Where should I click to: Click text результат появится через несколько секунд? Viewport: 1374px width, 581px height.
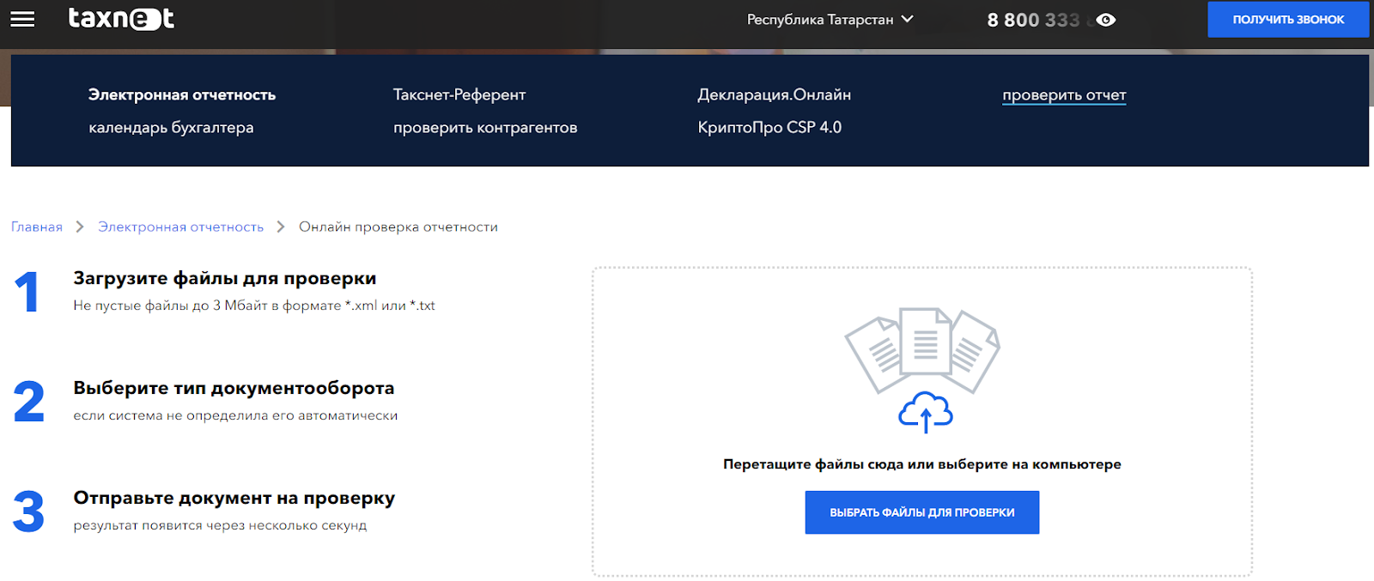pyautogui.click(x=220, y=525)
